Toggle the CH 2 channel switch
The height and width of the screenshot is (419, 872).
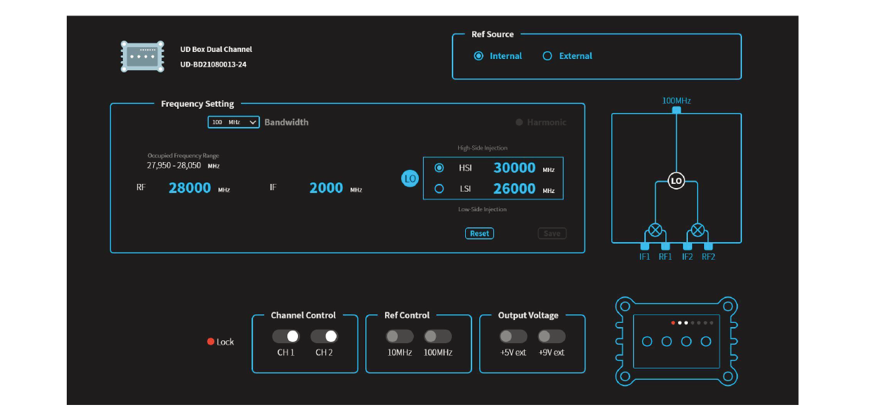click(x=324, y=336)
